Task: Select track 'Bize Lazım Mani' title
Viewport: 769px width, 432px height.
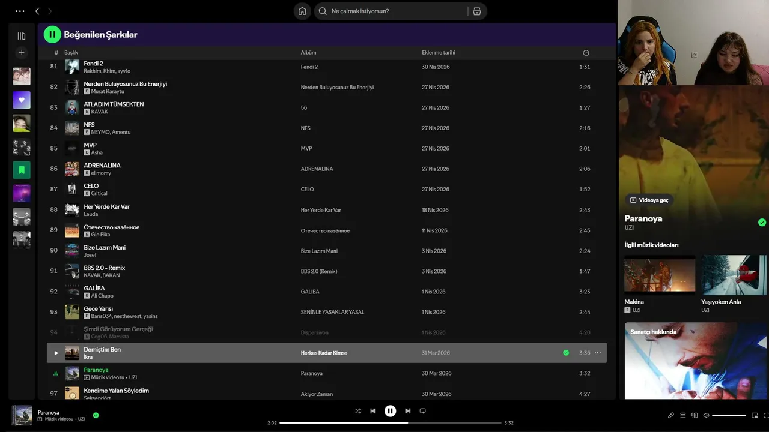Action: click(x=105, y=248)
